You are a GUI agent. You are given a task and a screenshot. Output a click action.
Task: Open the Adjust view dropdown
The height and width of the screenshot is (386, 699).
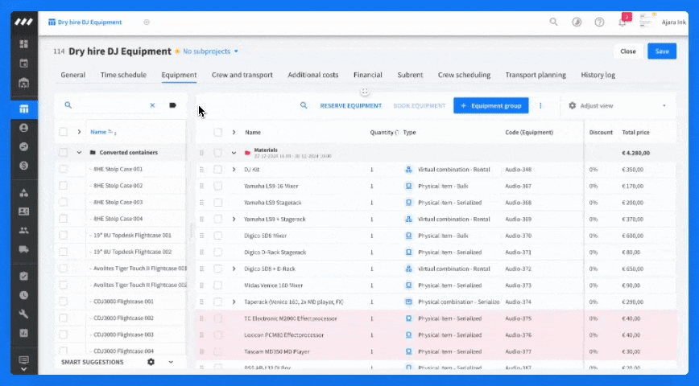coord(618,105)
